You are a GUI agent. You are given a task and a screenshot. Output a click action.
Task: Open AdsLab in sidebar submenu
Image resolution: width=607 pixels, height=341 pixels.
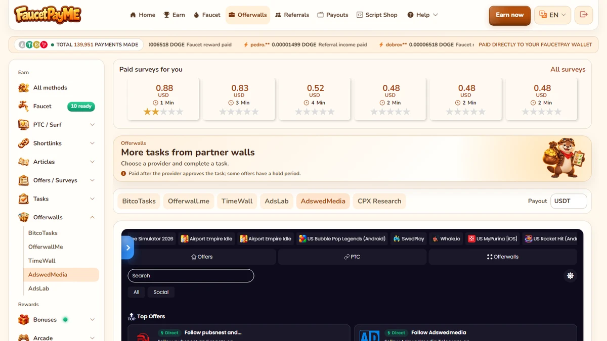[61, 288]
